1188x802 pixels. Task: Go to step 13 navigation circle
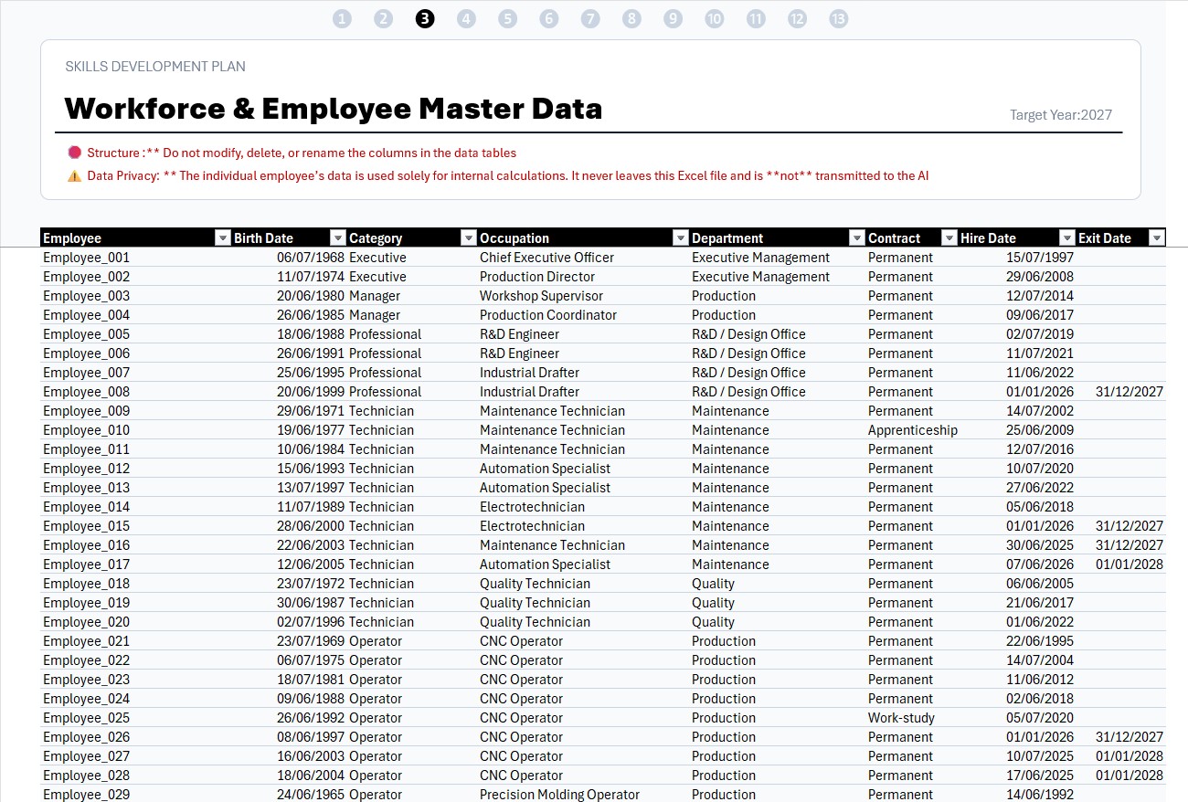(838, 19)
